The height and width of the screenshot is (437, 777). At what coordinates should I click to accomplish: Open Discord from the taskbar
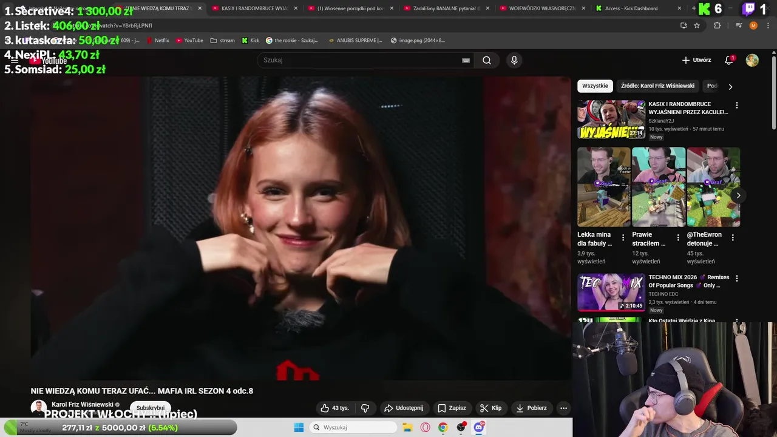[479, 427]
